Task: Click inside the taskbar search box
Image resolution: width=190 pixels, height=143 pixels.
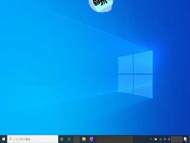Action: (x=33, y=139)
